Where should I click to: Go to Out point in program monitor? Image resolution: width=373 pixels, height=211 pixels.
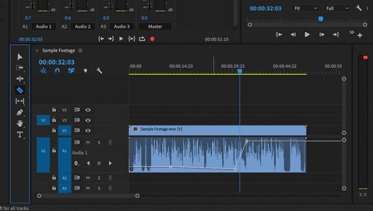point(335,35)
